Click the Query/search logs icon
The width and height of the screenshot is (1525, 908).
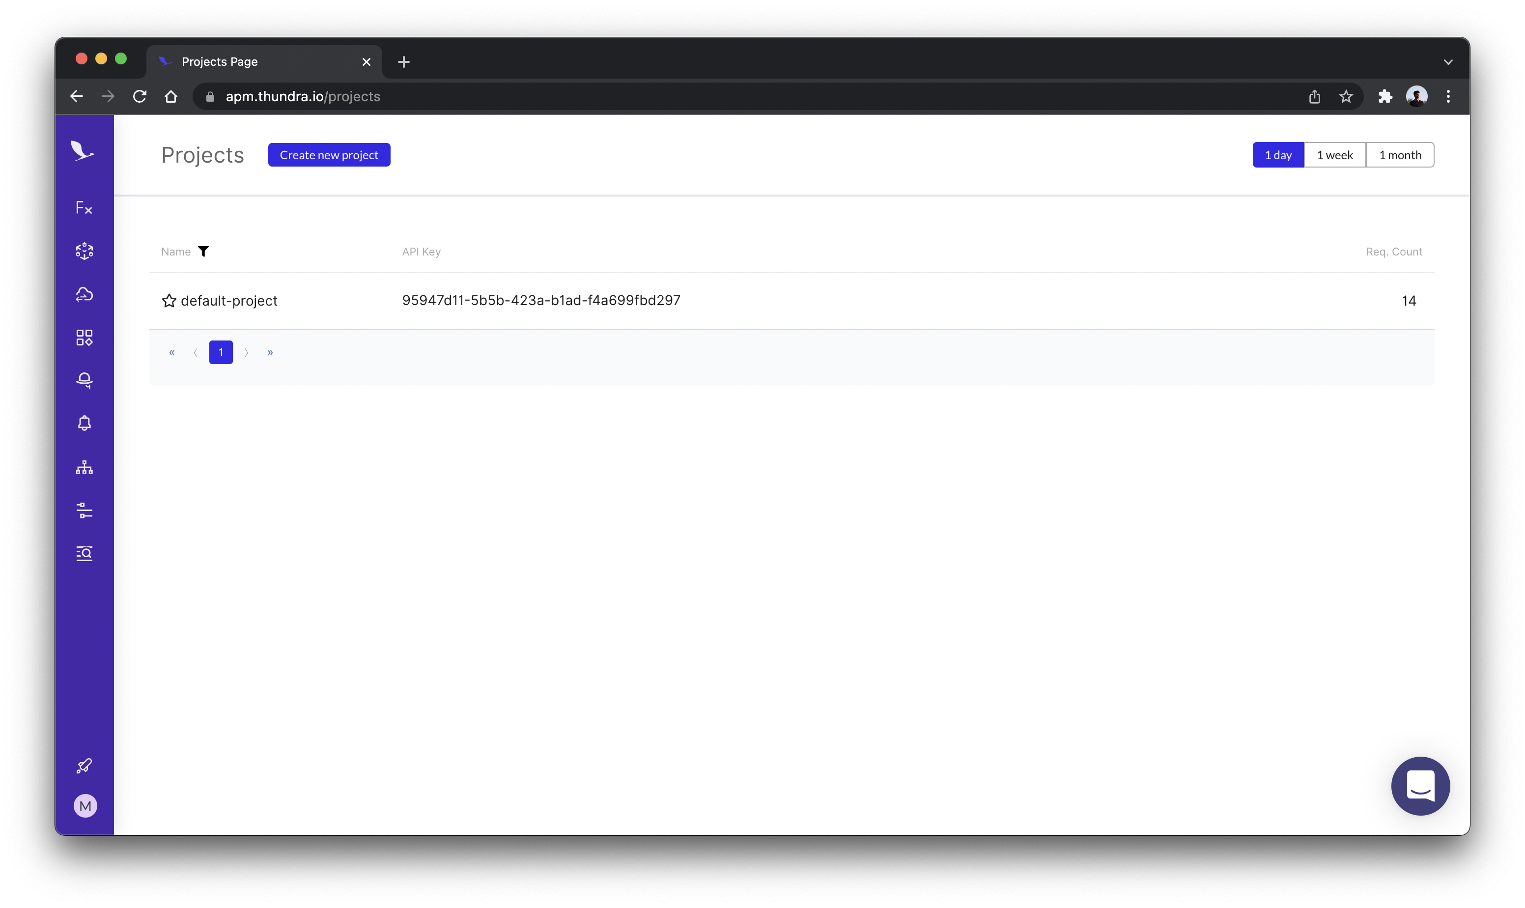pos(85,553)
